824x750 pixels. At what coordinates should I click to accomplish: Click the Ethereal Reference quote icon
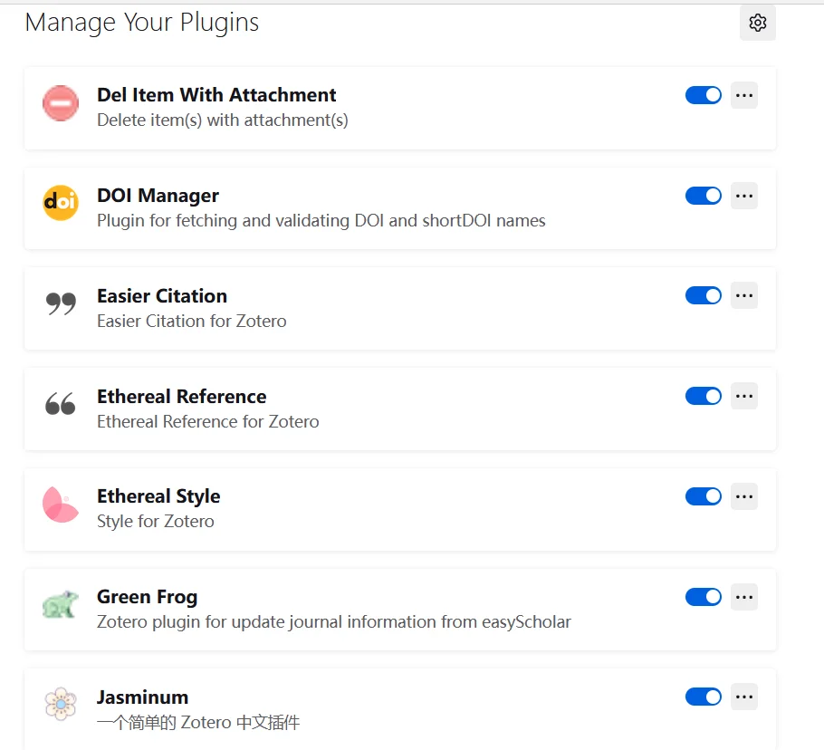tap(61, 405)
